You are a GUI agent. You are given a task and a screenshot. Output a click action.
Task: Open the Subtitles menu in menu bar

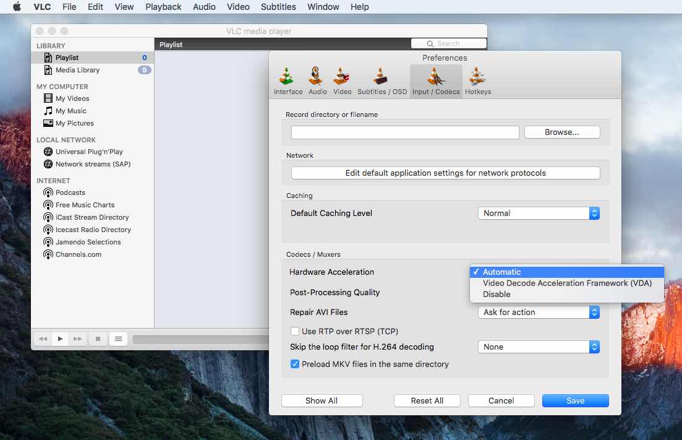(278, 7)
